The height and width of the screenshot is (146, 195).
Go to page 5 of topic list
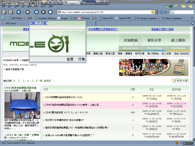(33, 81)
